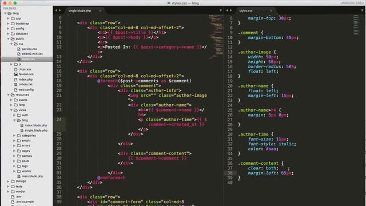Click the favicon.ico image icon
The width and height of the screenshot is (366, 206).
[x=16, y=74]
